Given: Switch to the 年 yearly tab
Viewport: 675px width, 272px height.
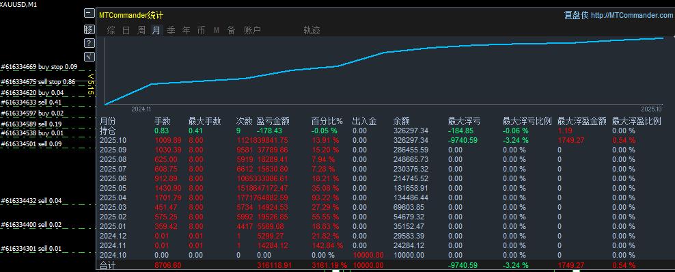Looking at the screenshot, I should coord(187,31).
